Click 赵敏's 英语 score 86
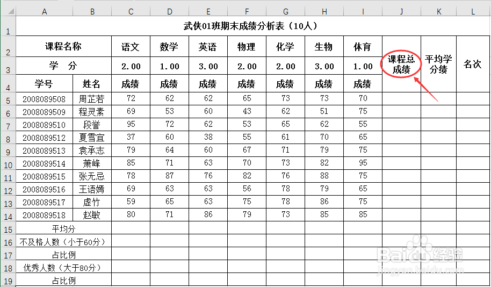Image resolution: width=491 pixels, height=287 pixels. pyautogui.click(x=208, y=214)
